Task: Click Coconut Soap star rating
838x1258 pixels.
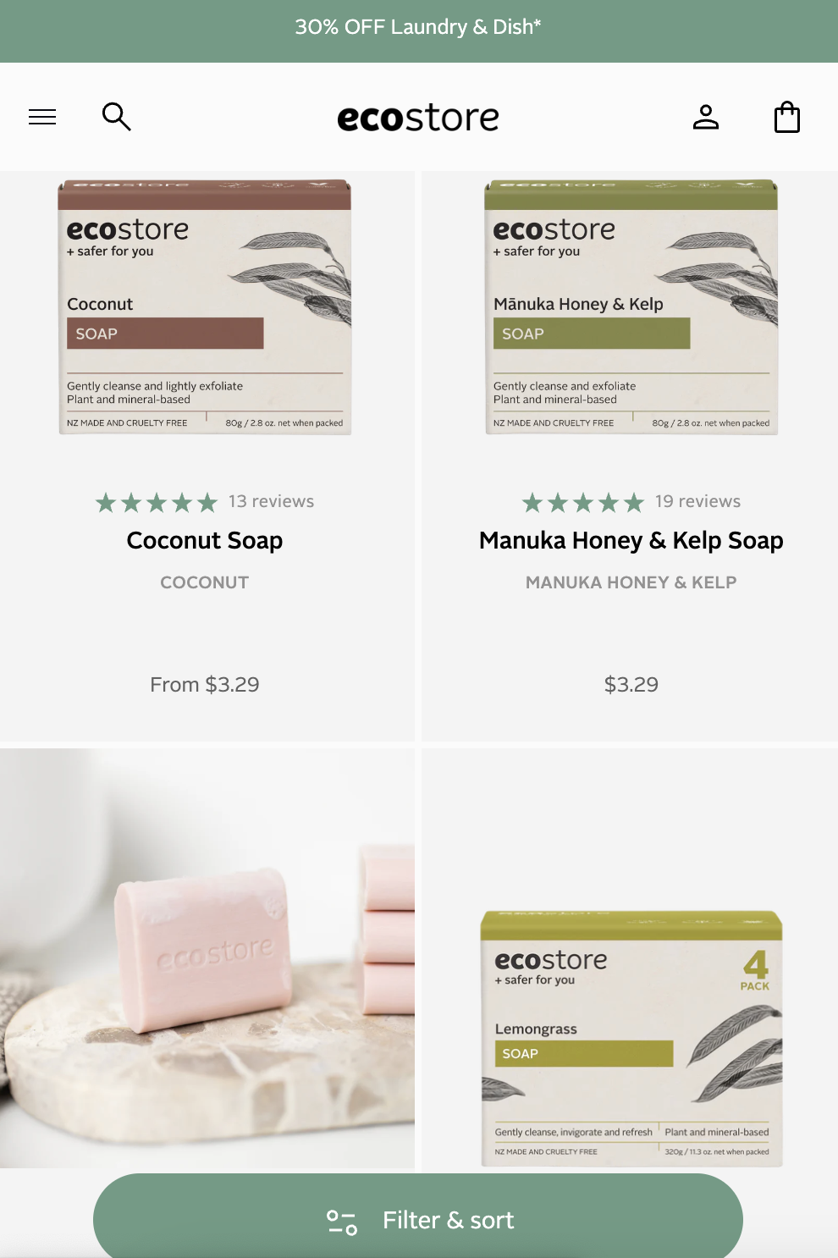Action: [157, 503]
